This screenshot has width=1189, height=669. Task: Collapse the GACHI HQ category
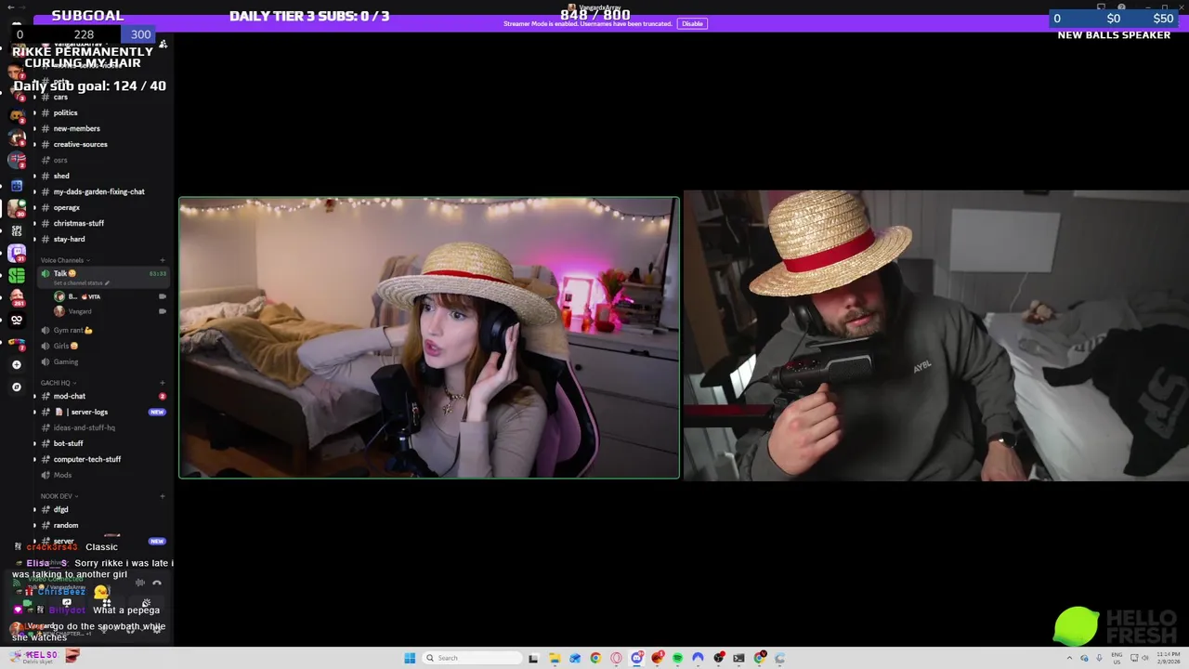tap(58, 383)
